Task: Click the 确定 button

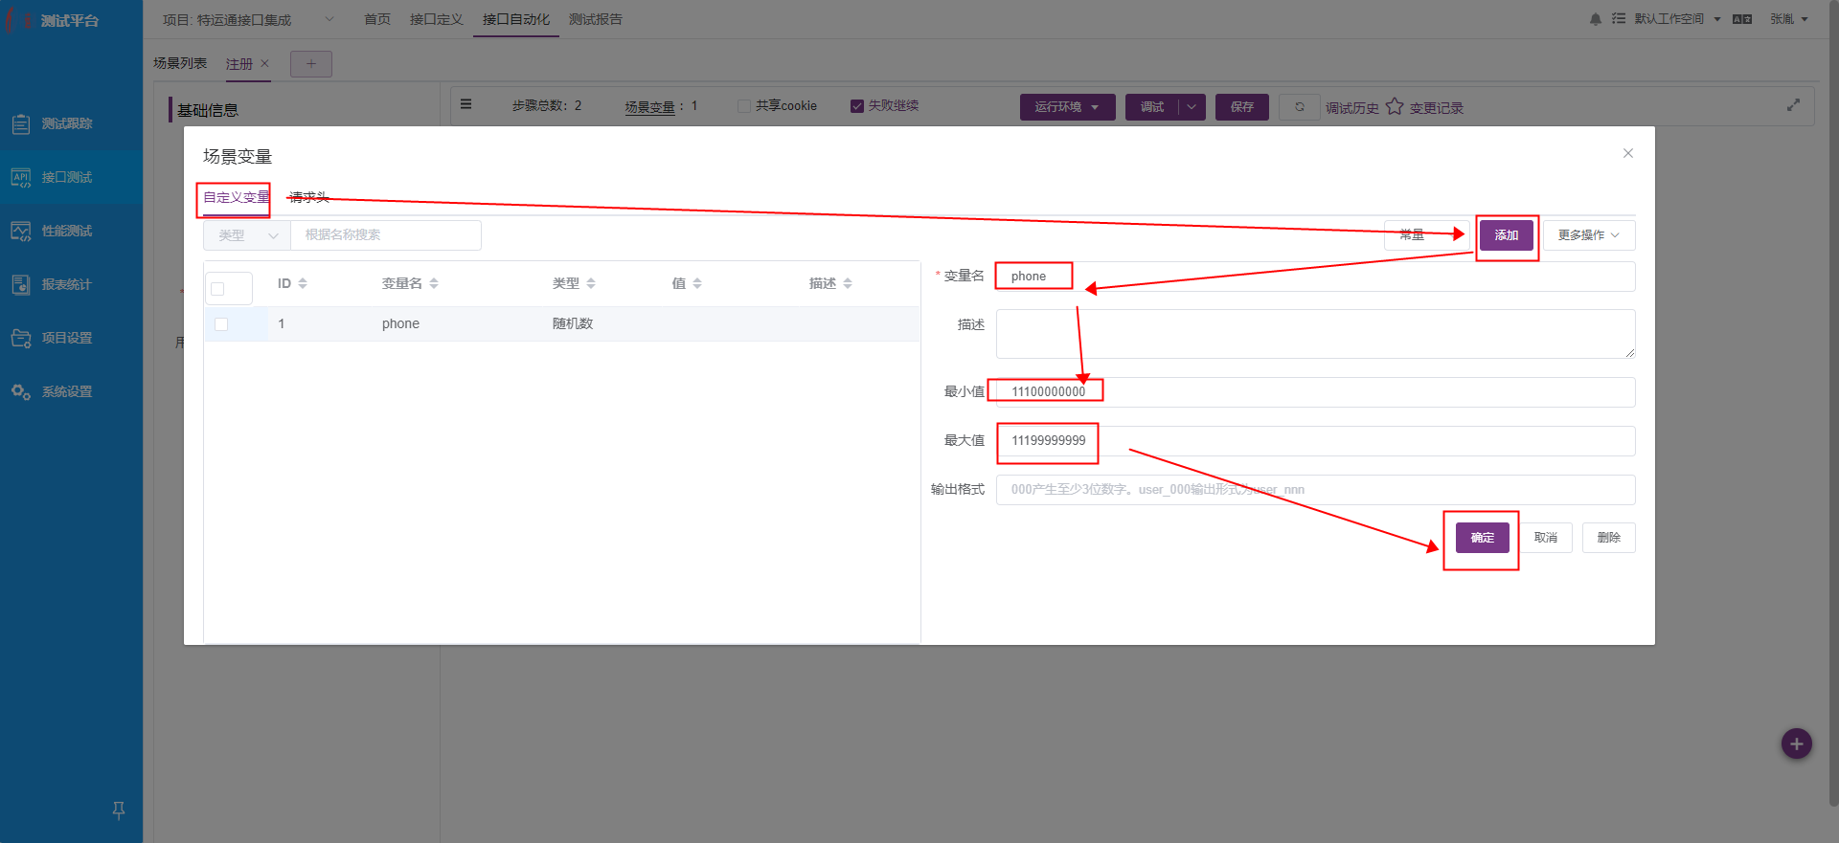Action: click(x=1483, y=538)
